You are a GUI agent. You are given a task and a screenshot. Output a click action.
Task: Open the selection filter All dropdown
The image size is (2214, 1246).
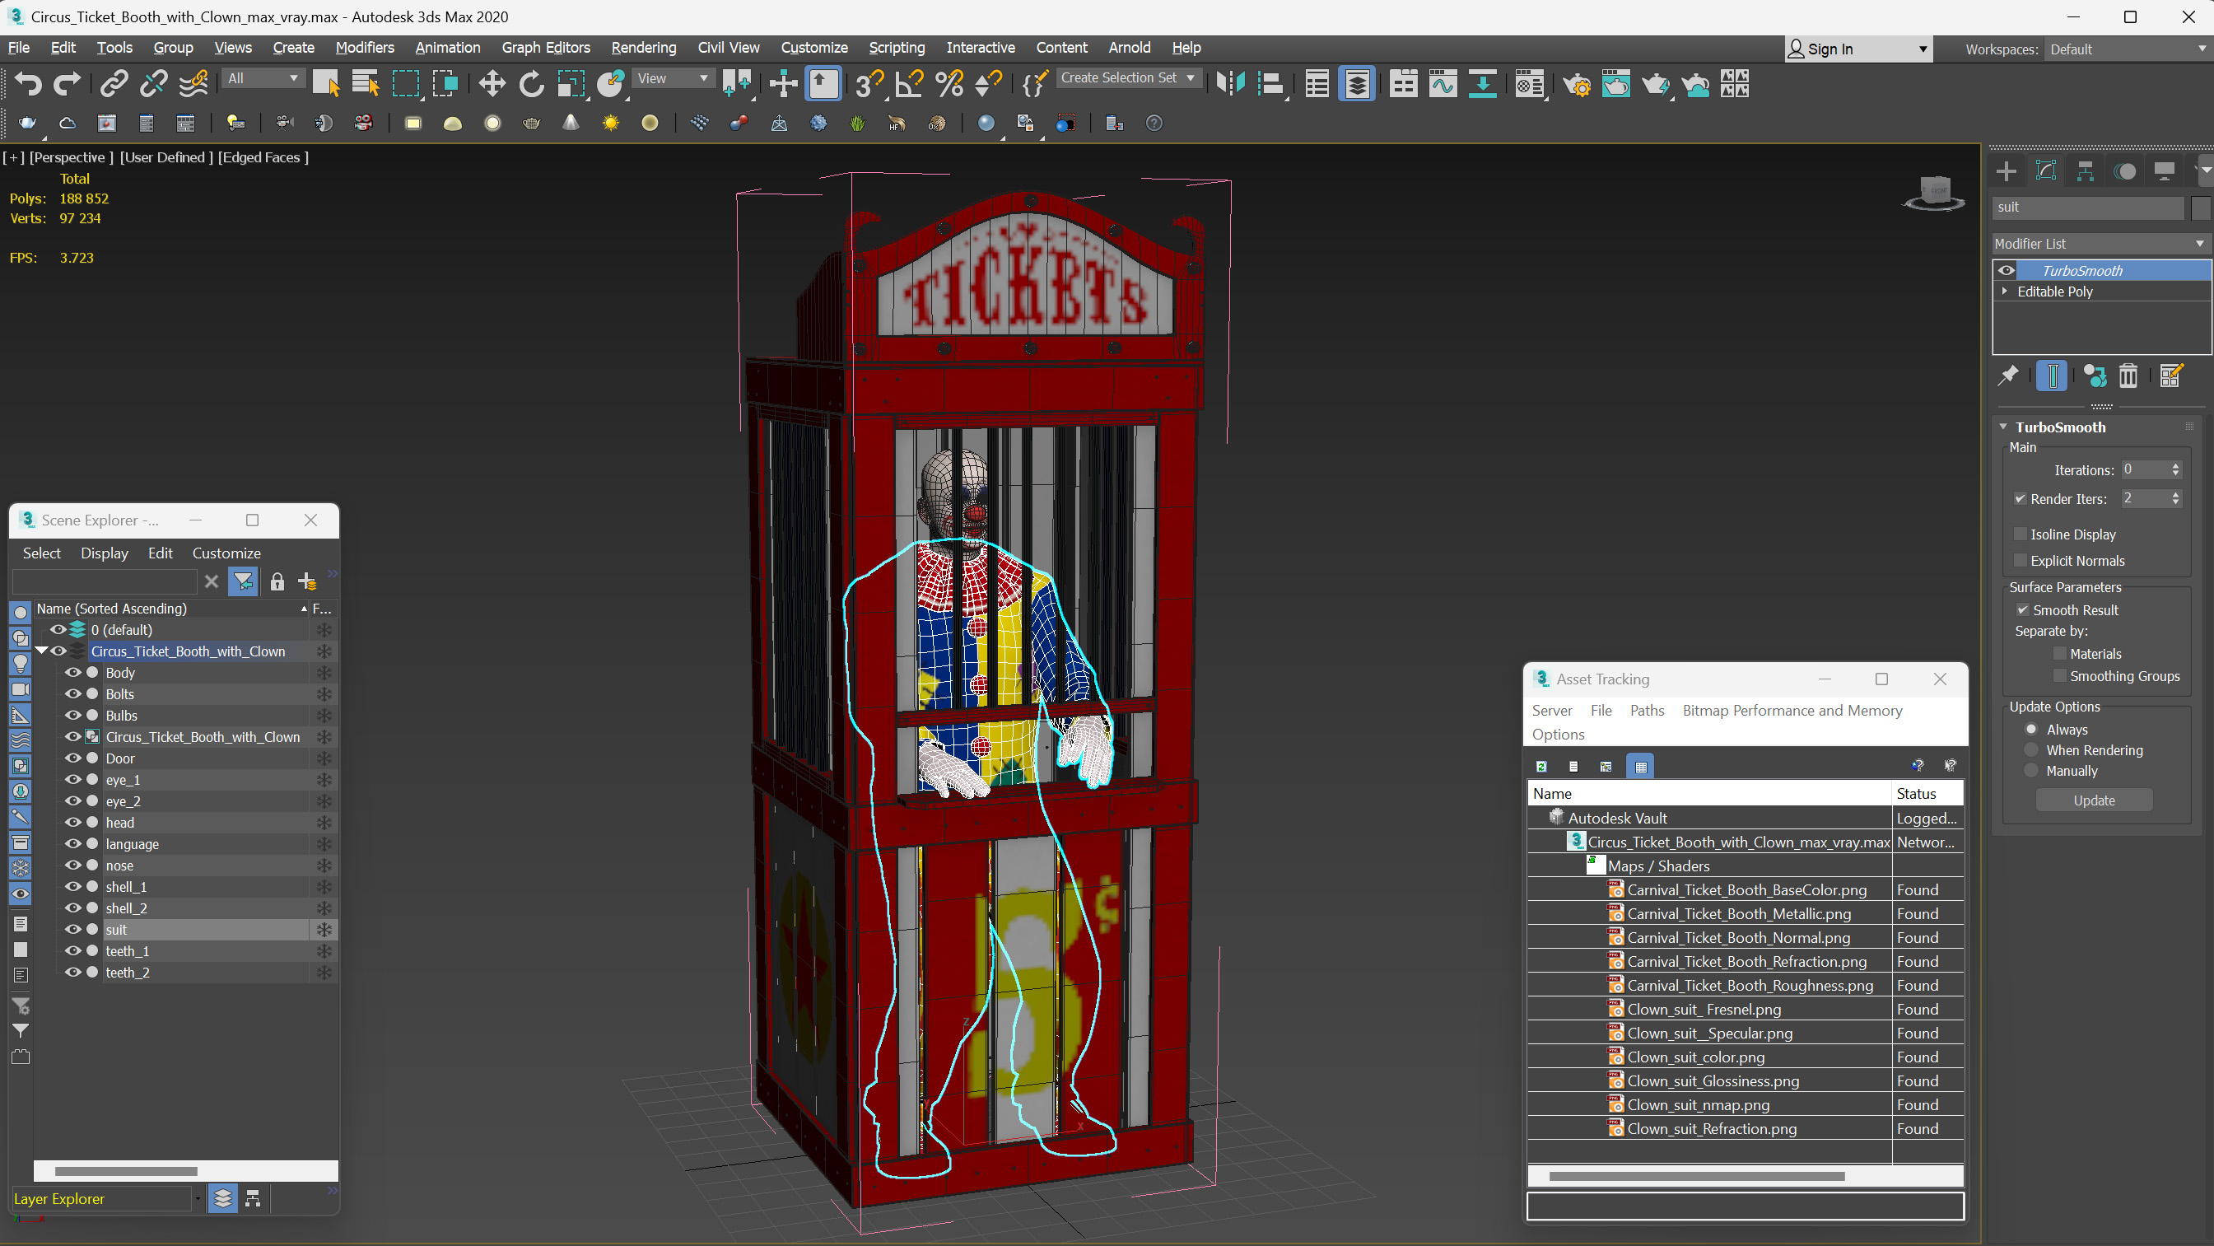point(263,78)
